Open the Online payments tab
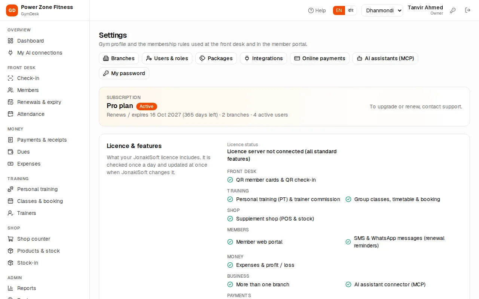The height and width of the screenshot is (299, 479). click(x=320, y=58)
